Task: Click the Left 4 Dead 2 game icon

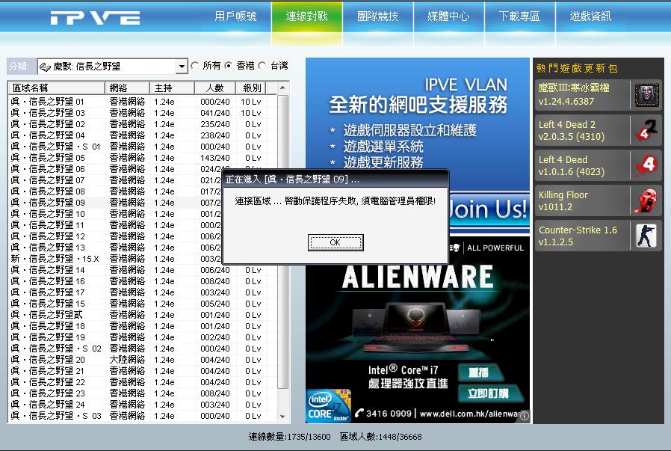Action: point(646,131)
